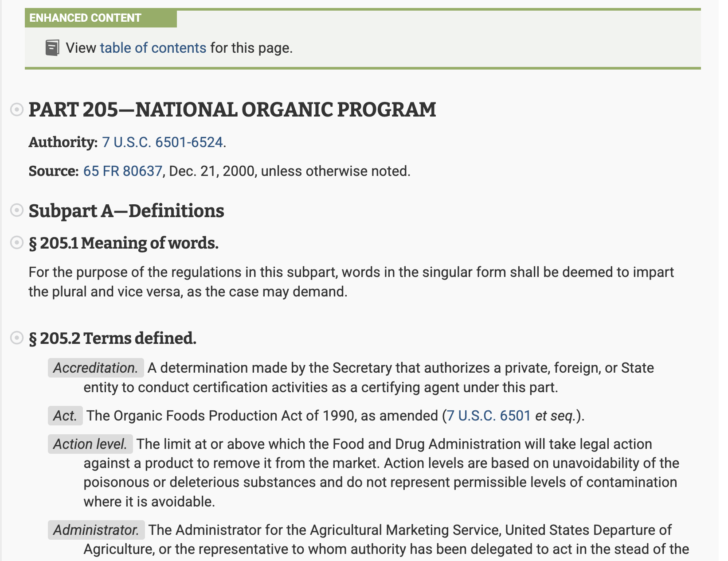The height and width of the screenshot is (561, 728).
Task: Click the Action level. term label
Action: (90, 444)
